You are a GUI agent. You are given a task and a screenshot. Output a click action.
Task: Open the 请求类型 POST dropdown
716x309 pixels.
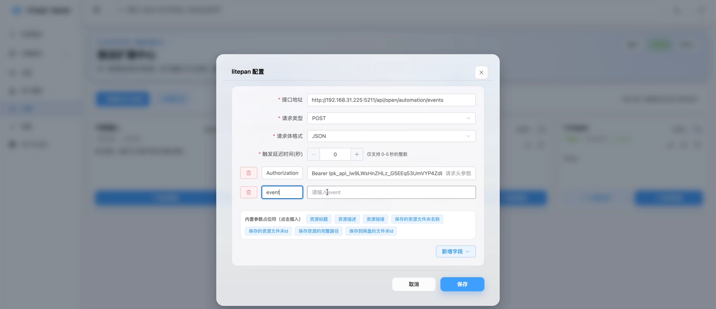[391, 118]
